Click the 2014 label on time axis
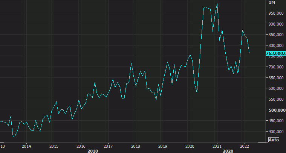Image resolution: width=286 pixels, height=153 pixels. (26, 145)
